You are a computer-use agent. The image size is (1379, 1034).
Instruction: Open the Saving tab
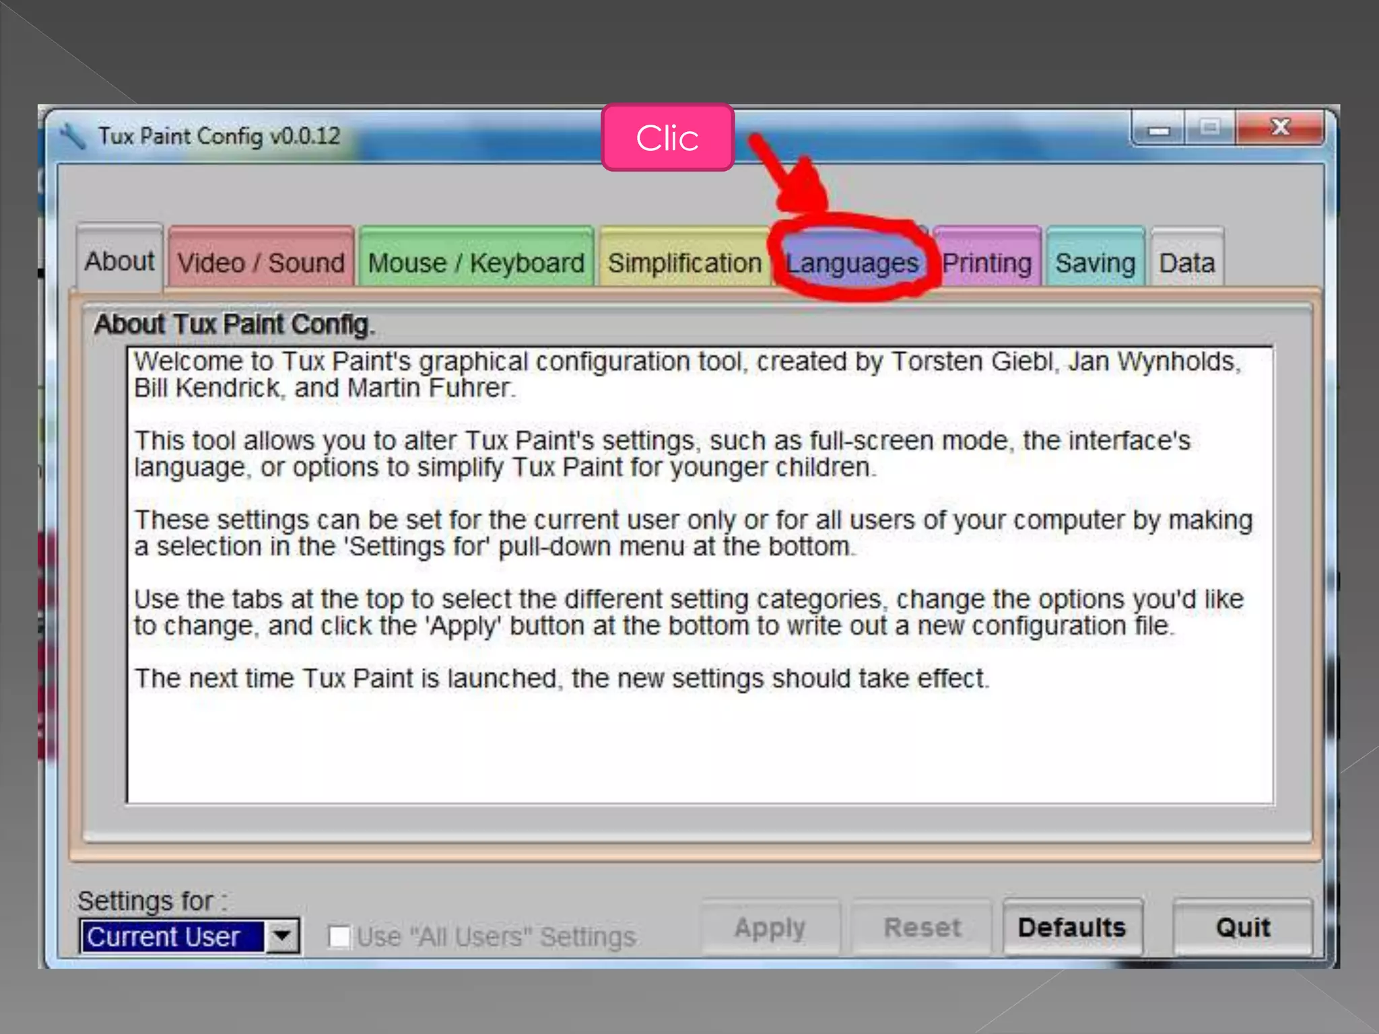click(1095, 263)
